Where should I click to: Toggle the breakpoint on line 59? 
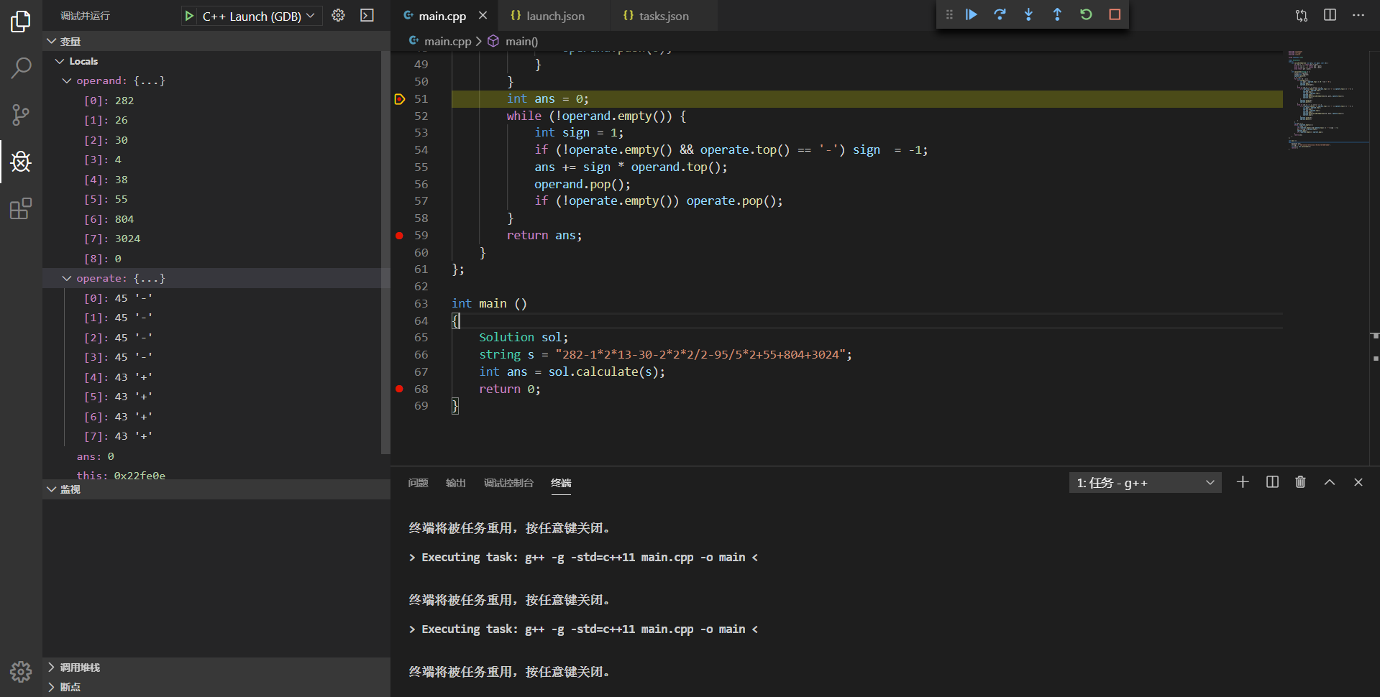pos(400,235)
